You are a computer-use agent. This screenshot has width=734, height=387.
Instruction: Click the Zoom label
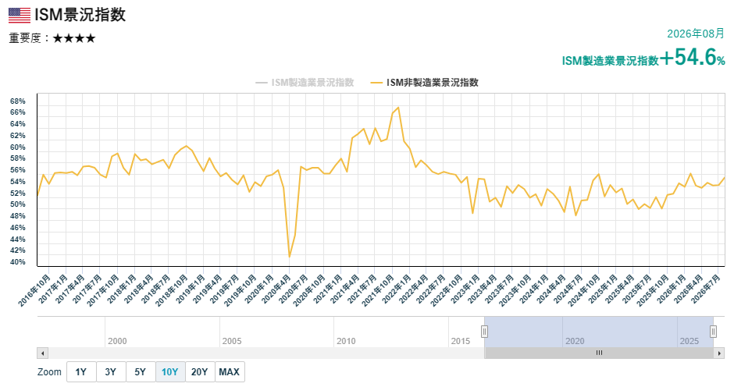pos(50,372)
